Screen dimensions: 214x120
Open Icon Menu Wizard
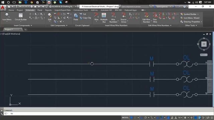pyautogui.click(x=190, y=18)
